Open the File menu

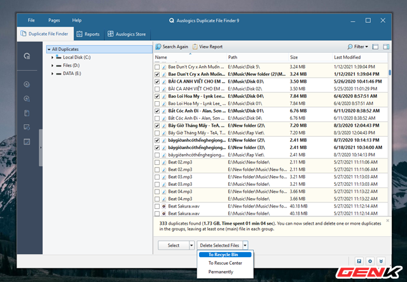tap(31, 20)
